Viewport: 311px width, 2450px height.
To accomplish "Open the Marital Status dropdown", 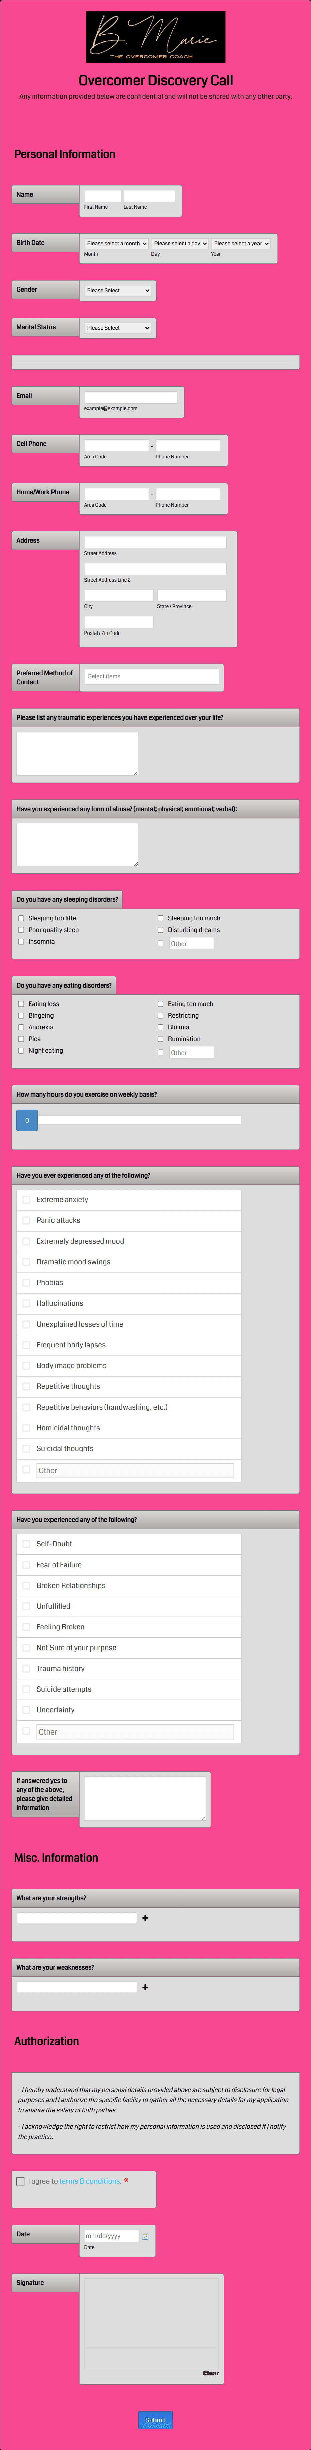I will tap(118, 327).
